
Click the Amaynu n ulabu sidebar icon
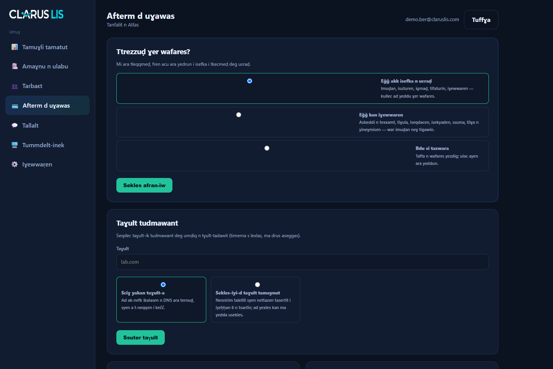tap(15, 66)
